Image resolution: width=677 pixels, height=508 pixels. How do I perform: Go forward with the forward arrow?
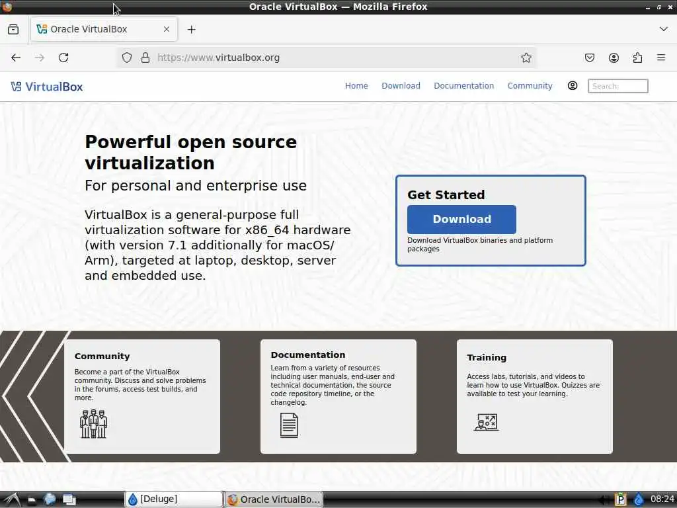tap(40, 58)
